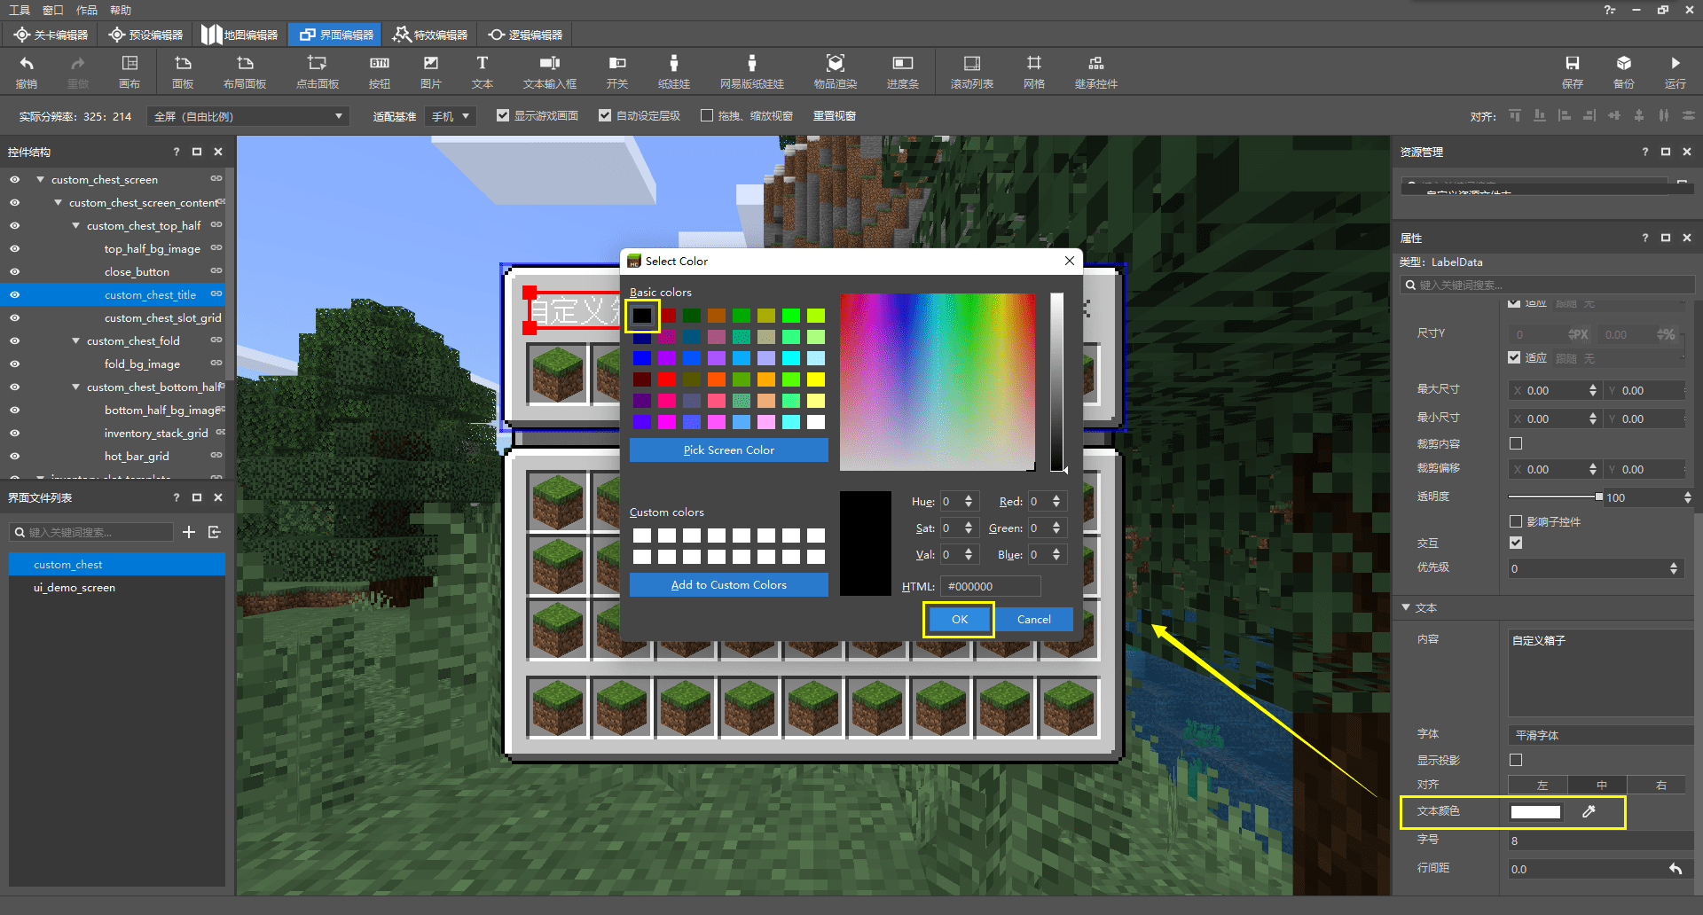Image resolution: width=1703 pixels, height=915 pixels.
Task: Toggle 显示游戏画面 checkbox
Action: click(x=503, y=116)
